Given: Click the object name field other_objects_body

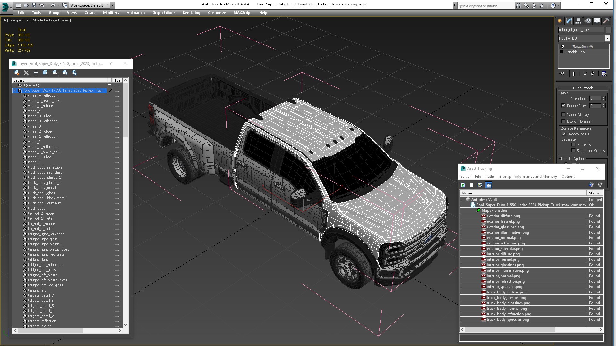Looking at the screenshot, I should pyautogui.click(x=581, y=30).
